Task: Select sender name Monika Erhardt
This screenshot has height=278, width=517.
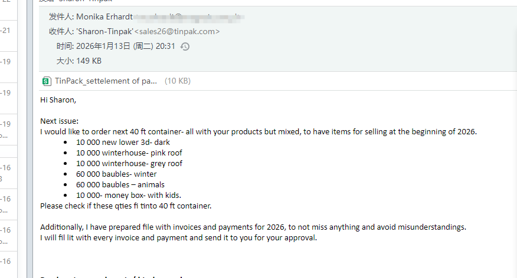Action: (103, 17)
